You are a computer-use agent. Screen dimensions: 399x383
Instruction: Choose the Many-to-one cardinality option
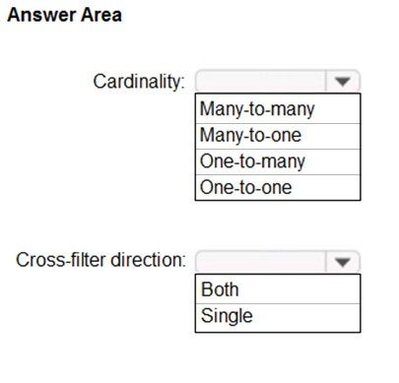278,136
